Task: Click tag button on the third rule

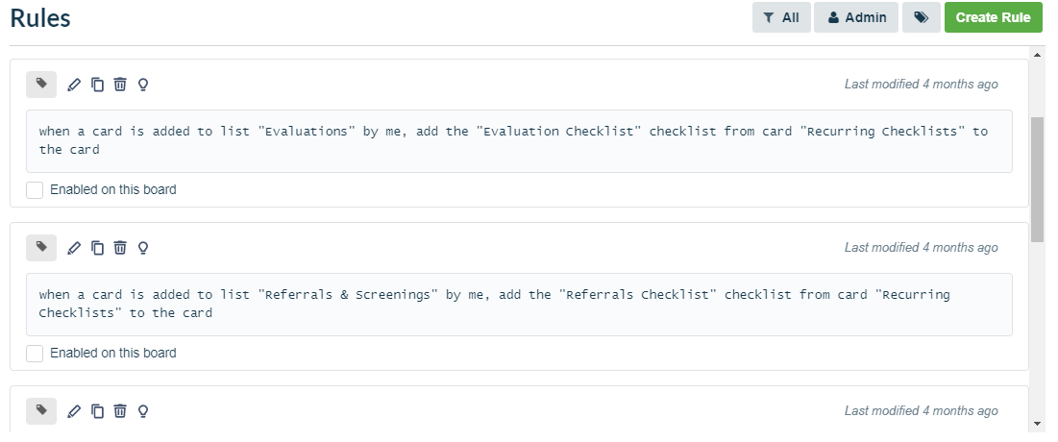Action: point(41,411)
